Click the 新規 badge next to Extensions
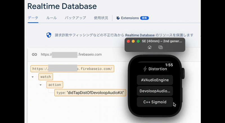225x123 pixels. tap(144, 18)
